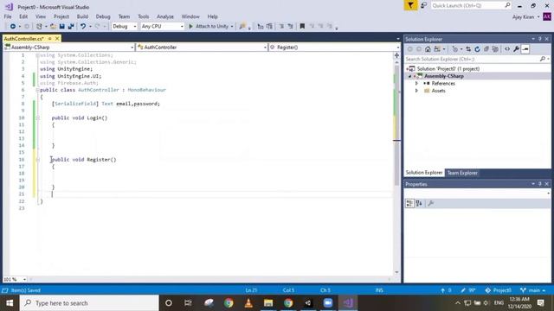Expand the Assets folder node

point(416,91)
